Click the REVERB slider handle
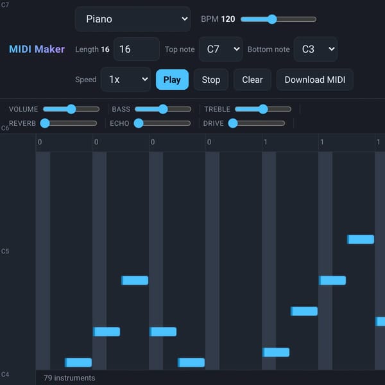Screen dimensions: 385x385 (45, 123)
